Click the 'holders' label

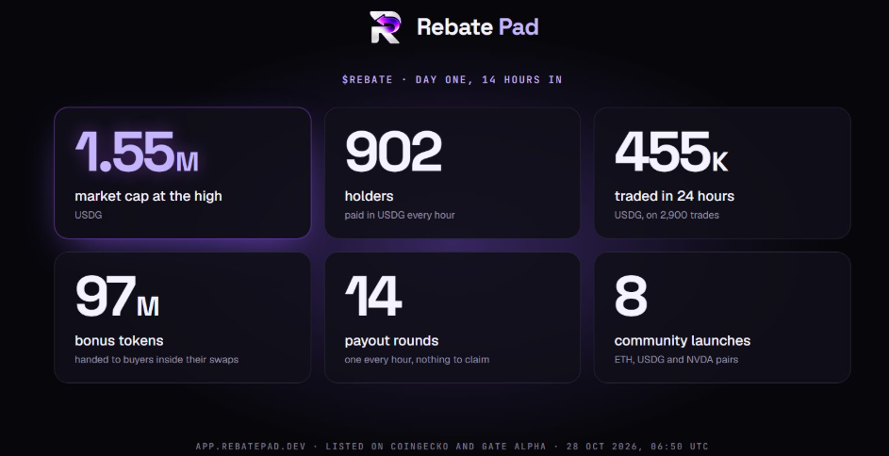point(370,196)
